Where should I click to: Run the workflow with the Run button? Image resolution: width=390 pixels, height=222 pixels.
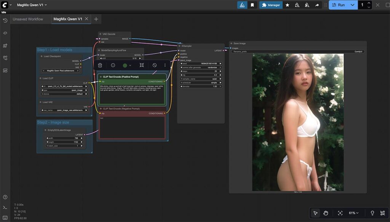[338, 5]
